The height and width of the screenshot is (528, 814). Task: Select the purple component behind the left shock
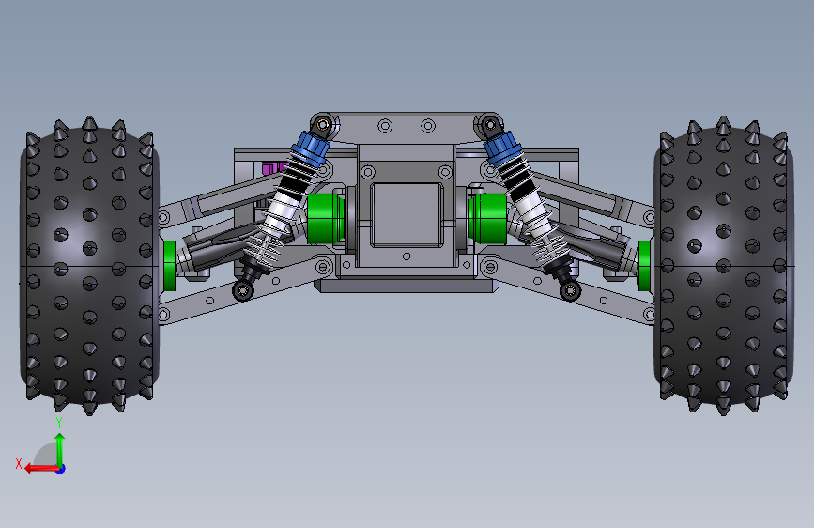[274, 168]
